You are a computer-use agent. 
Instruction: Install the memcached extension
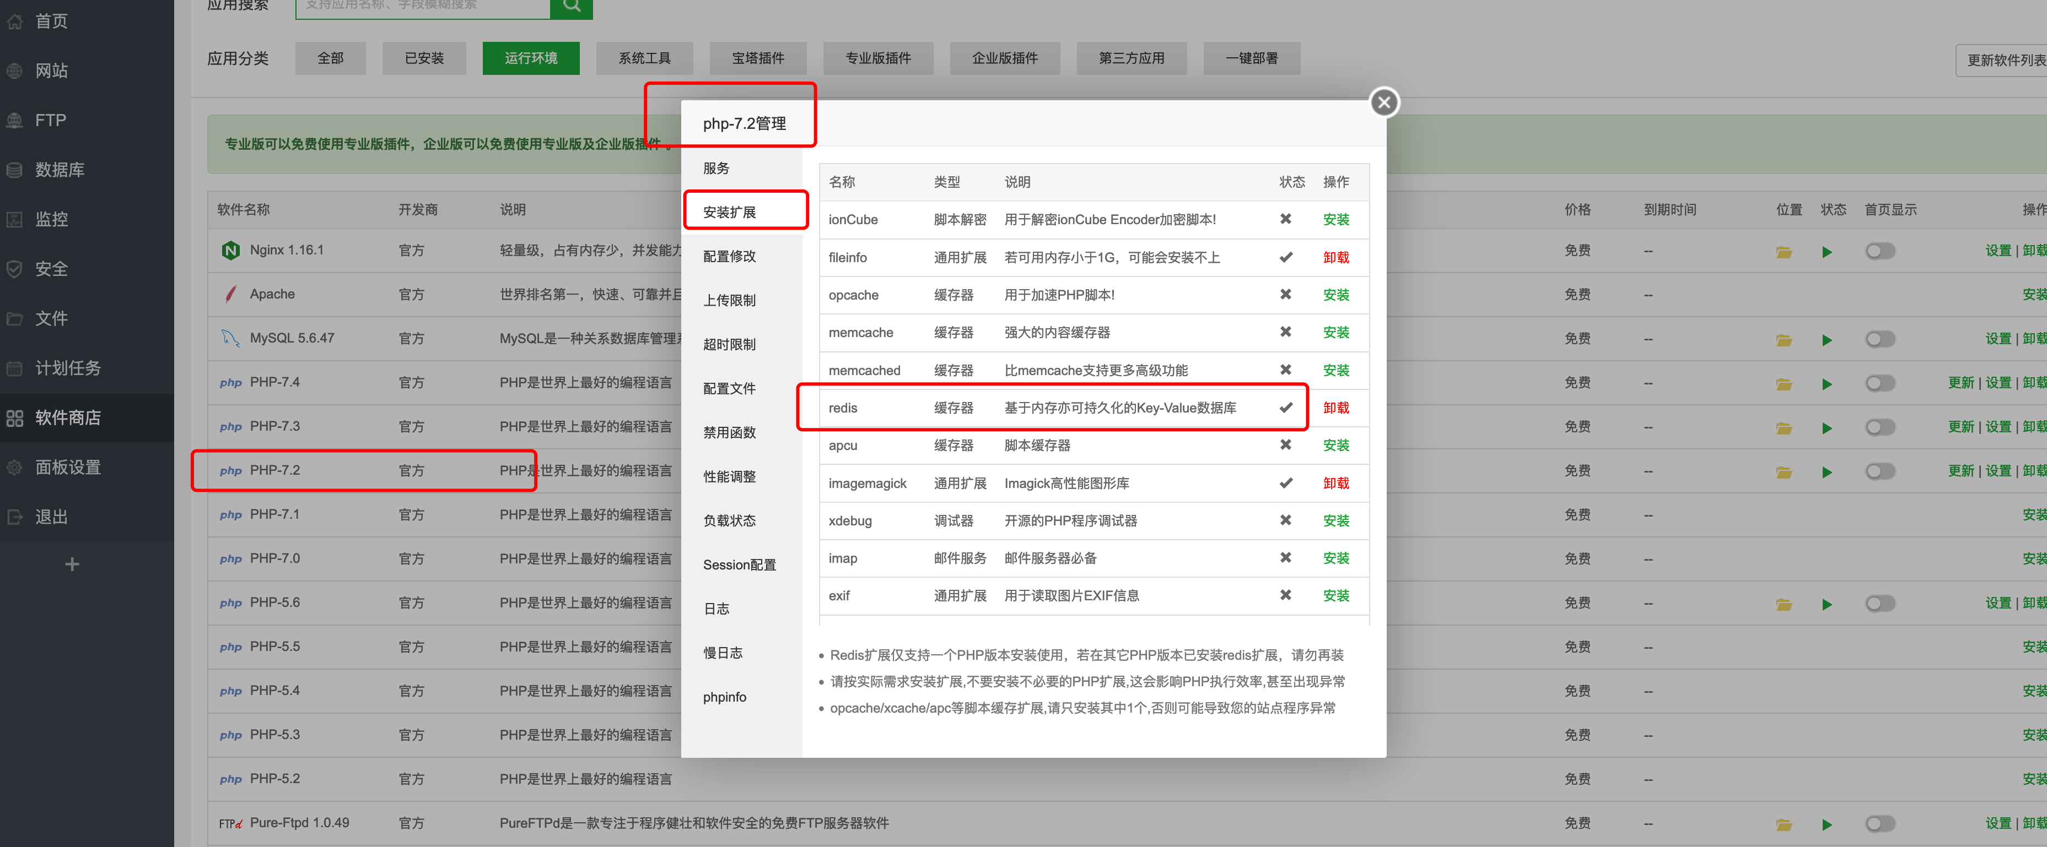pyautogui.click(x=1336, y=371)
